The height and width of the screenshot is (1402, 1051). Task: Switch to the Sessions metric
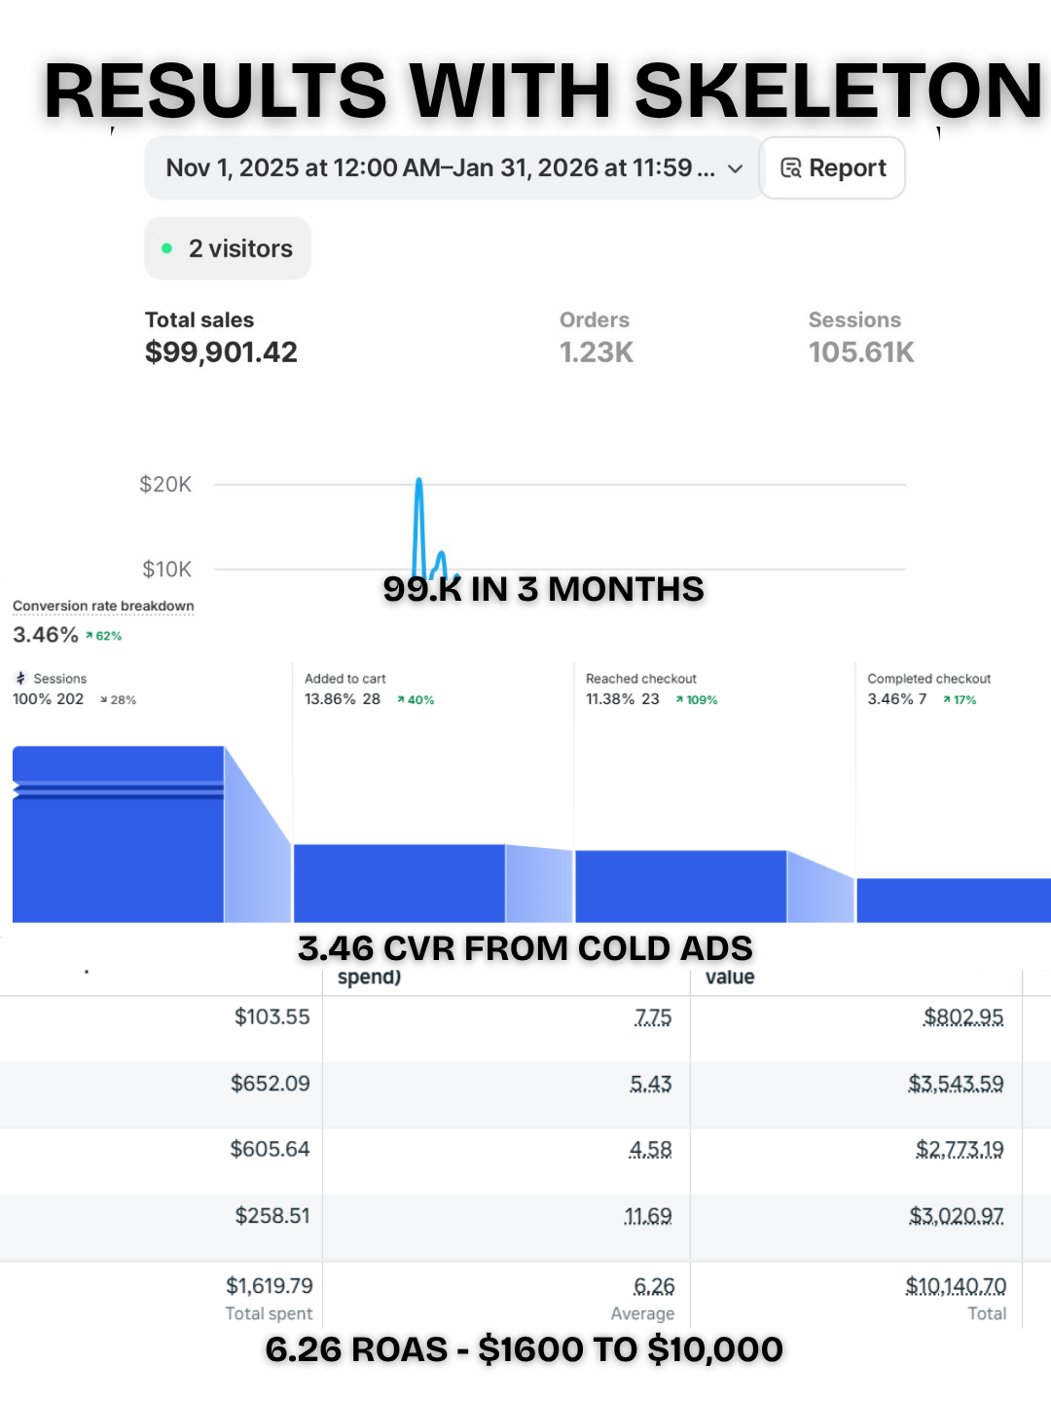861,337
